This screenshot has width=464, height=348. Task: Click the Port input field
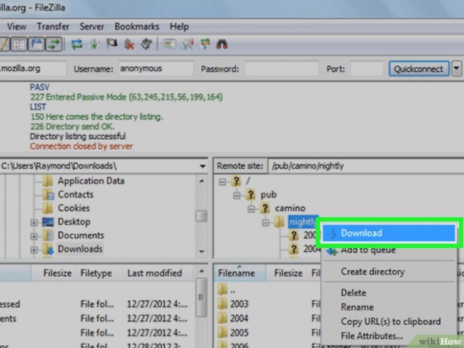367,68
